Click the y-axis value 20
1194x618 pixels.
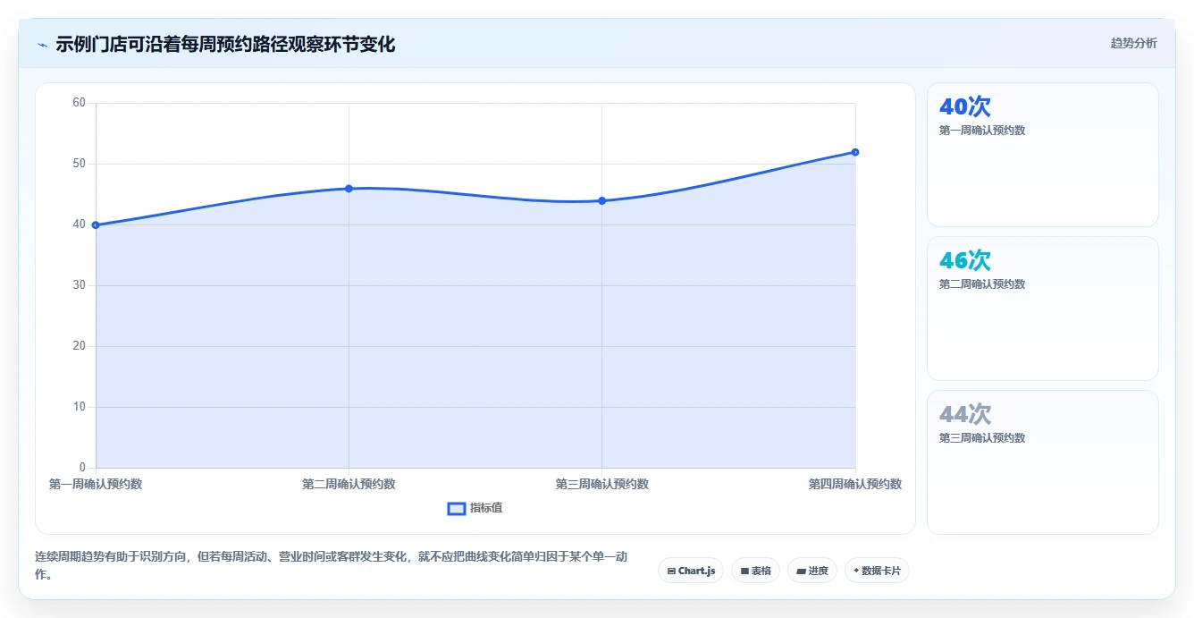tap(80, 346)
